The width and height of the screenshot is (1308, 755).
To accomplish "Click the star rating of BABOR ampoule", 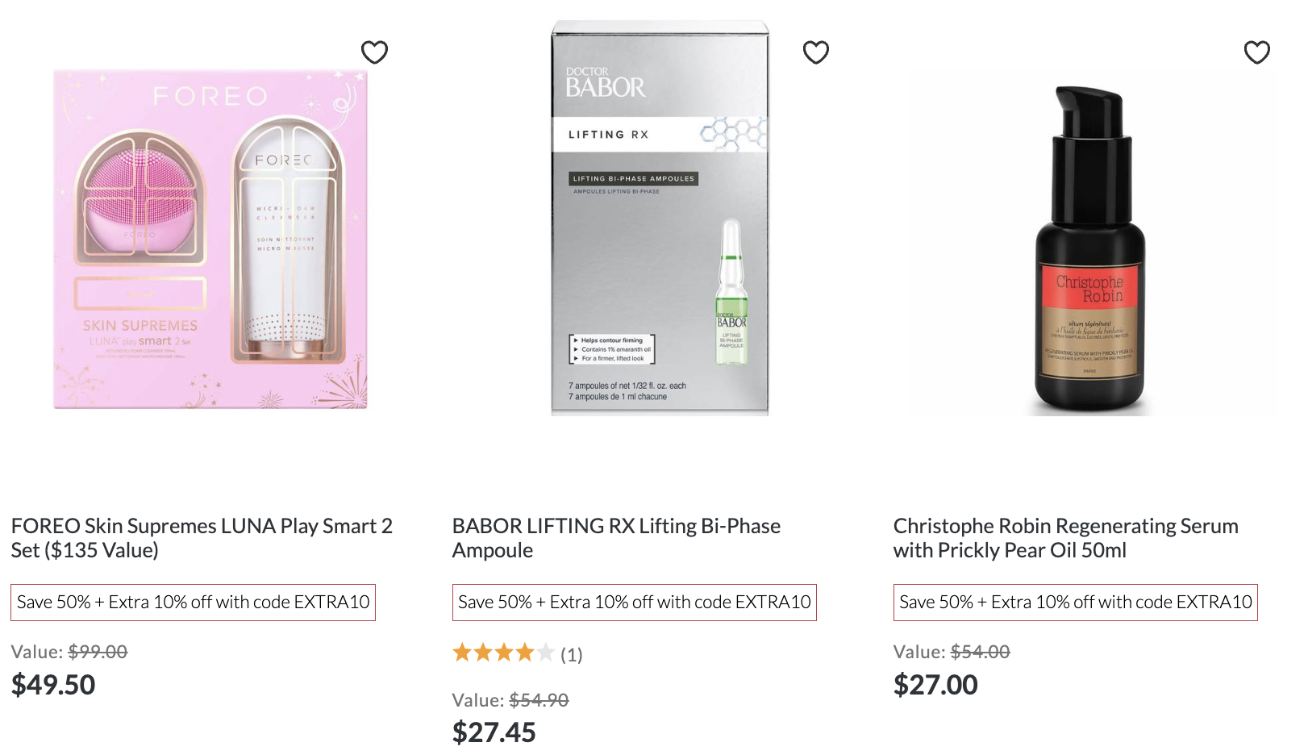I will click(503, 653).
